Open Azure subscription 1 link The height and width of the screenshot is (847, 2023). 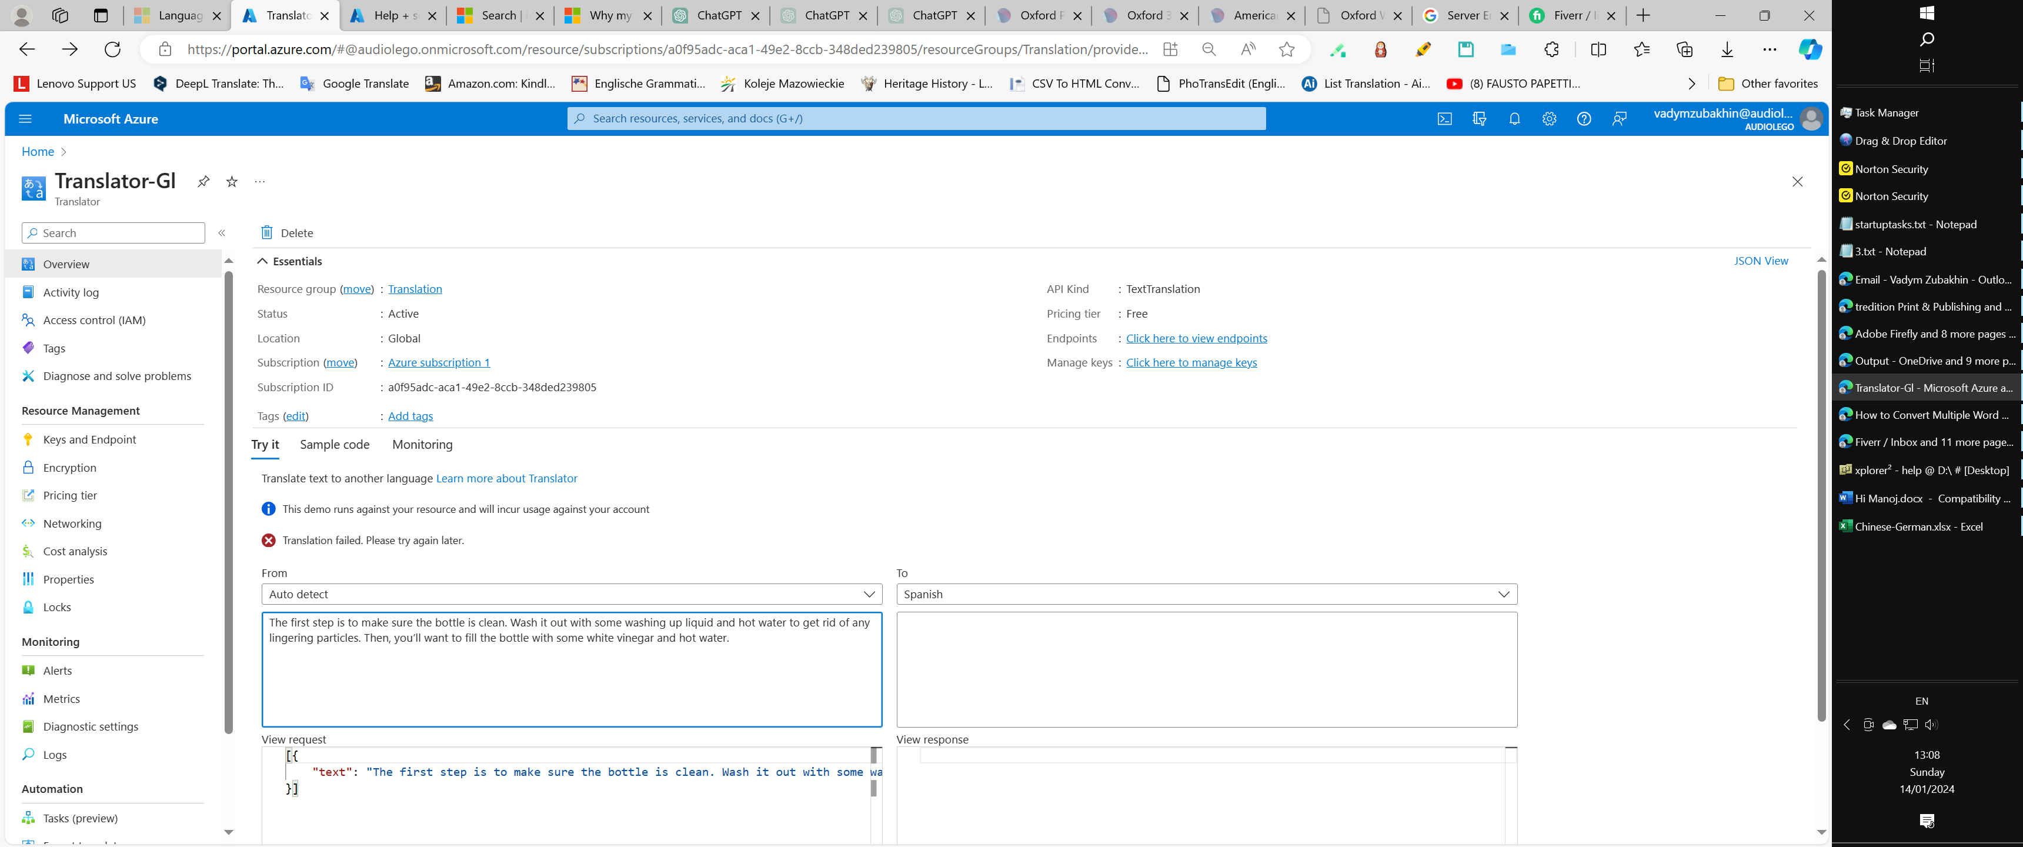pos(439,362)
